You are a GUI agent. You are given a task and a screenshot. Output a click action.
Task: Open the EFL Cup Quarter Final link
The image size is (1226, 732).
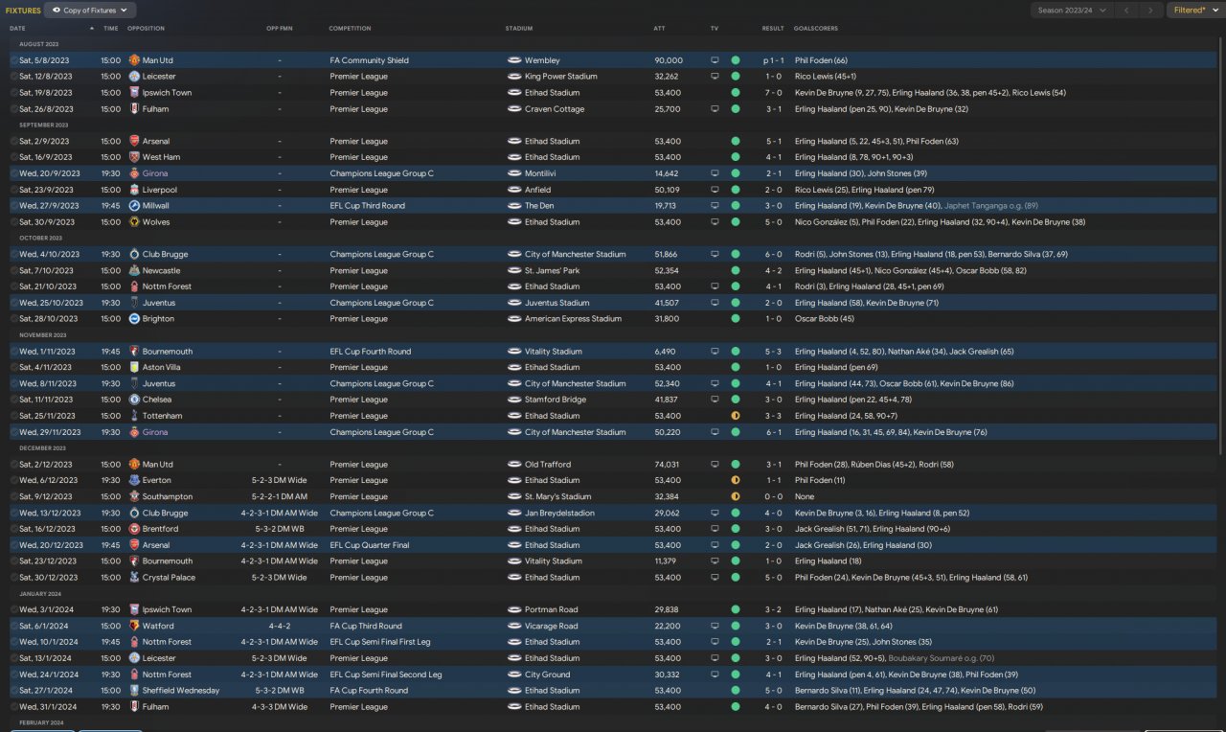pyautogui.click(x=370, y=545)
